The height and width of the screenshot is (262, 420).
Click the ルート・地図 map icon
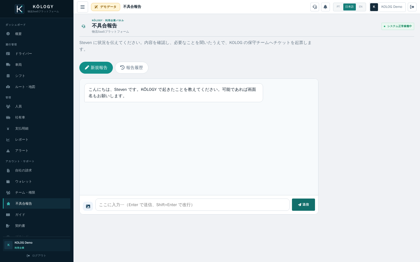coord(8,87)
